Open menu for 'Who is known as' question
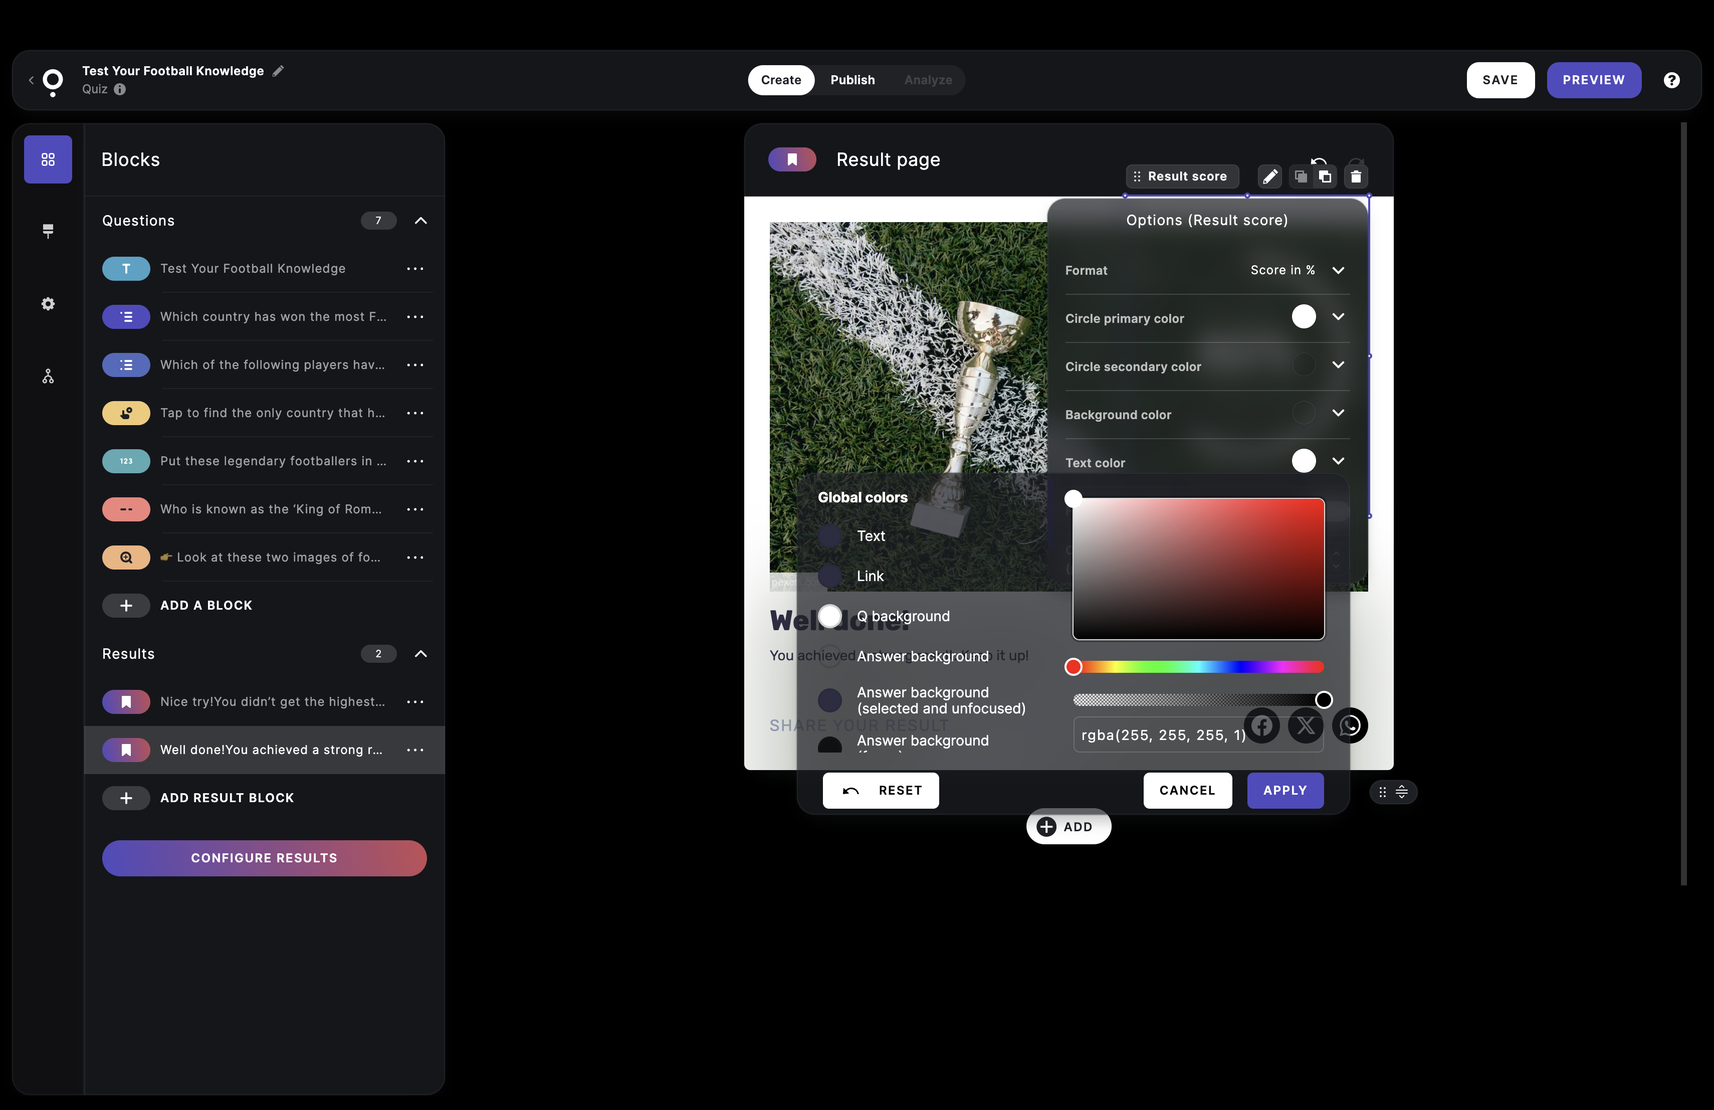Image resolution: width=1714 pixels, height=1110 pixels. (415, 509)
